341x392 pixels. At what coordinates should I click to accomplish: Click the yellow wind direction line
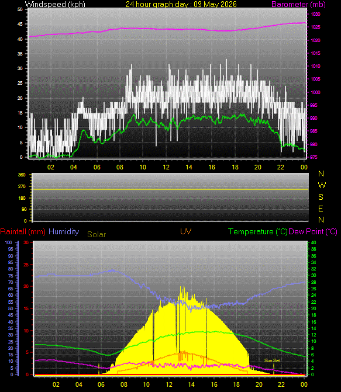[x=171, y=189]
